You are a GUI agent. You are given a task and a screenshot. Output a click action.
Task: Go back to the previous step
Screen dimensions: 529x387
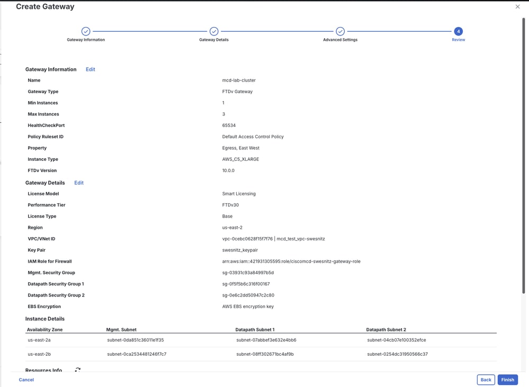[x=486, y=380]
